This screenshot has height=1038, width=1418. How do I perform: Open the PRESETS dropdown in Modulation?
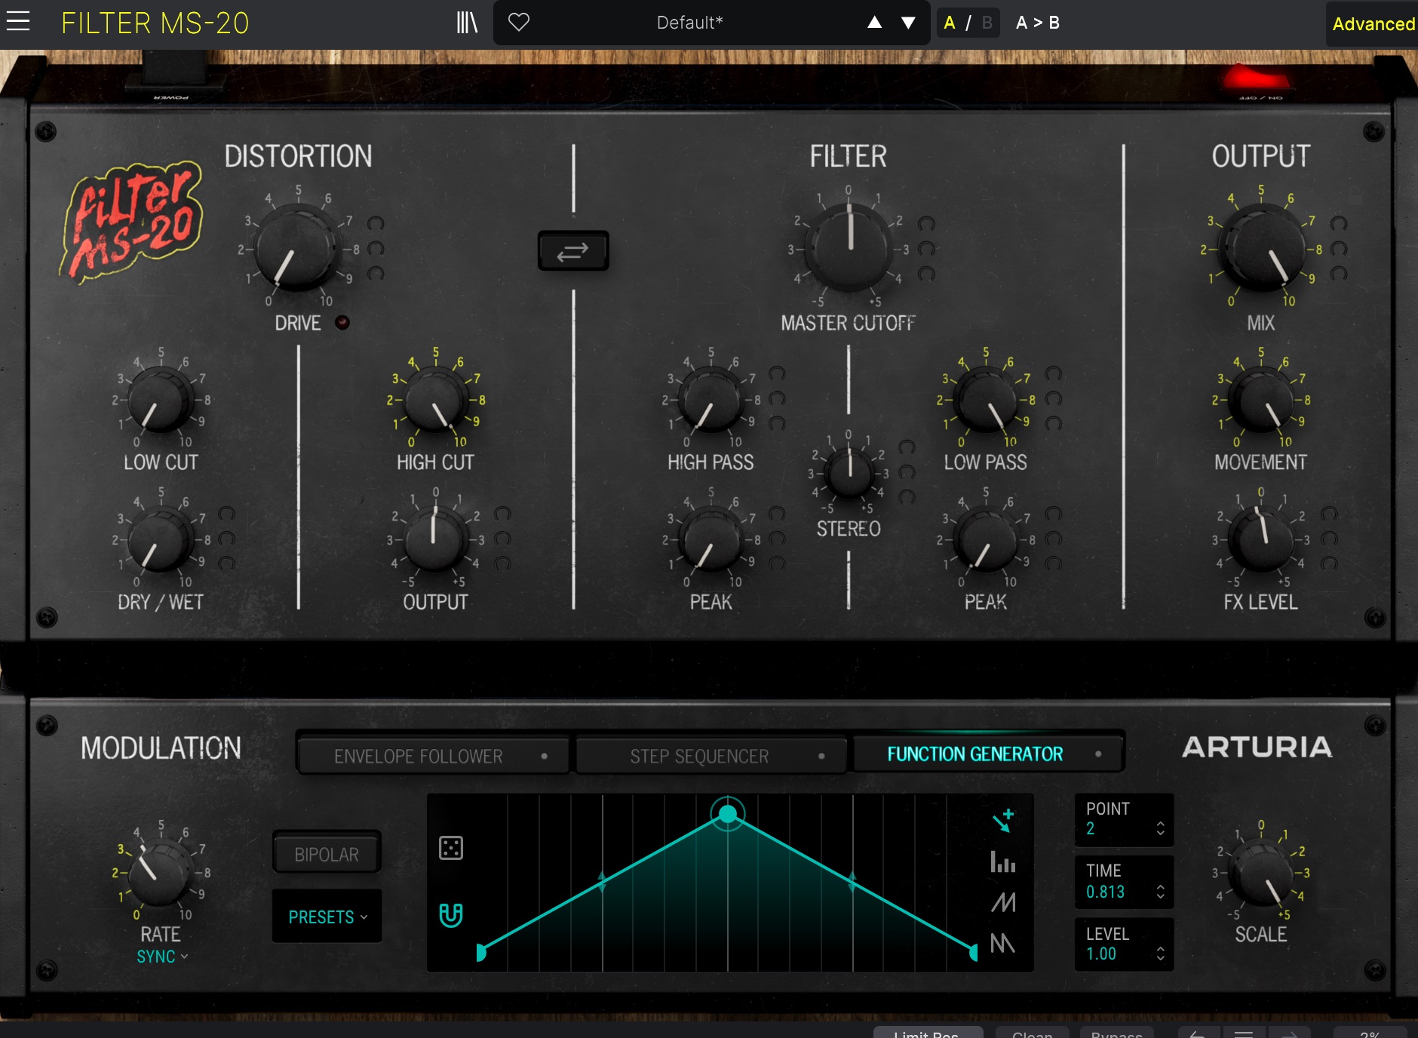327,917
